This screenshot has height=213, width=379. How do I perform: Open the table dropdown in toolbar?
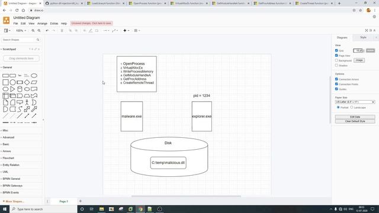click(x=137, y=31)
